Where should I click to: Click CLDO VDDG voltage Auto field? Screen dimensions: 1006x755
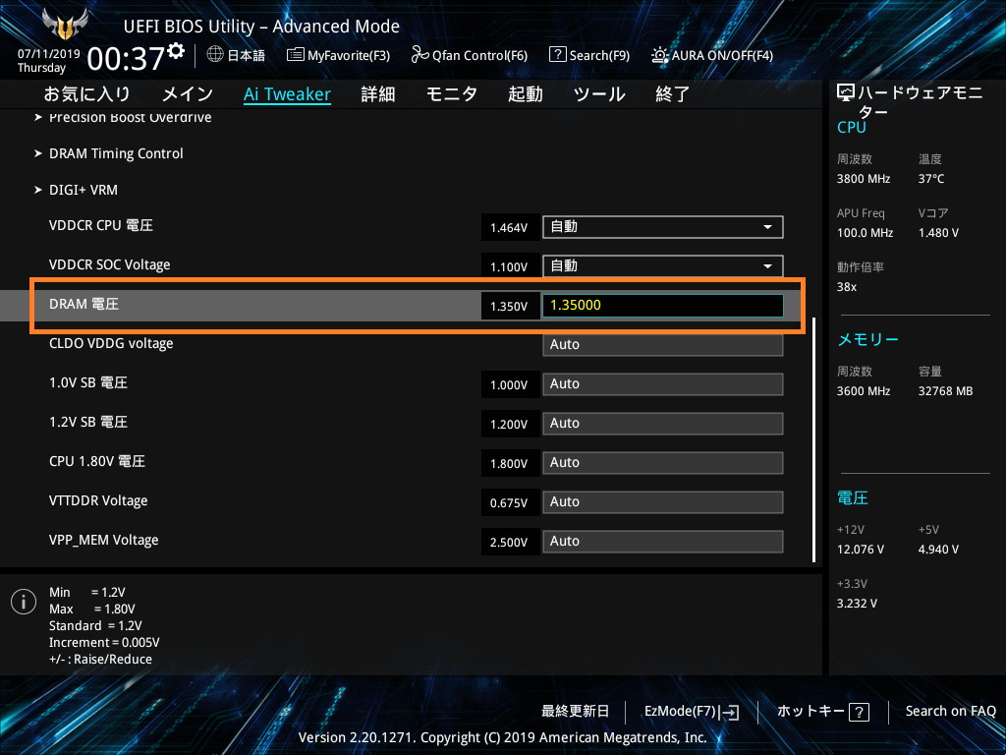pyautogui.click(x=663, y=344)
